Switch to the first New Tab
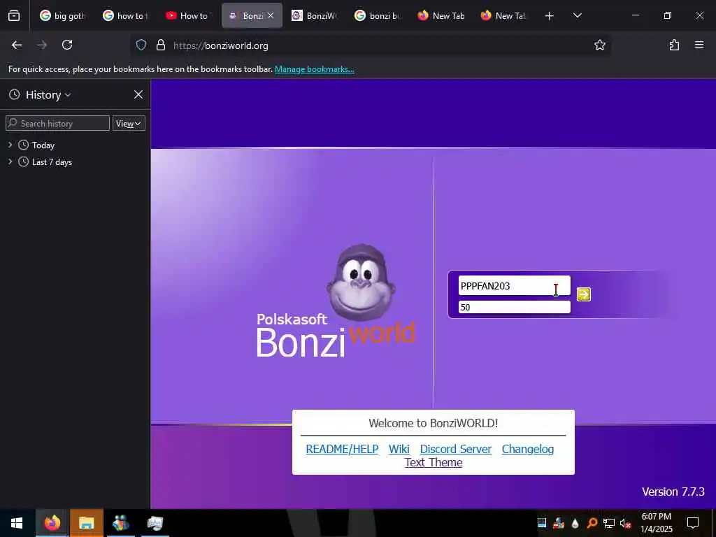 click(441, 15)
